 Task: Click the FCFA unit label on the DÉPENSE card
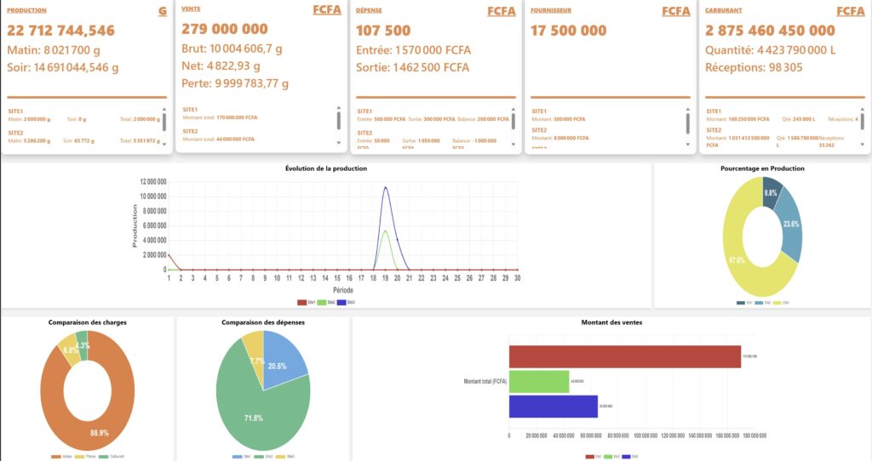[x=502, y=11]
